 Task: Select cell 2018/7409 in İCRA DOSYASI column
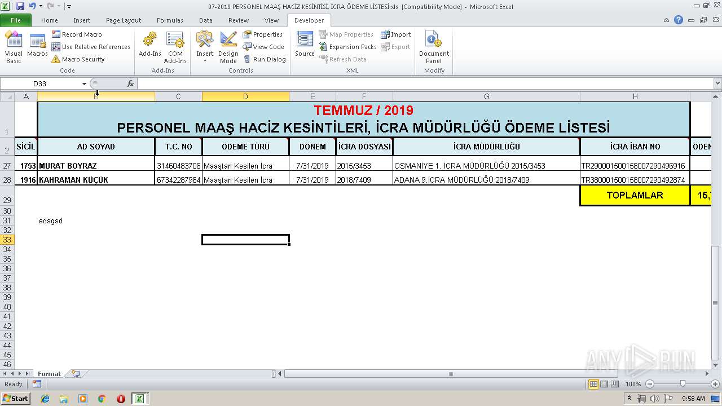coord(364,180)
